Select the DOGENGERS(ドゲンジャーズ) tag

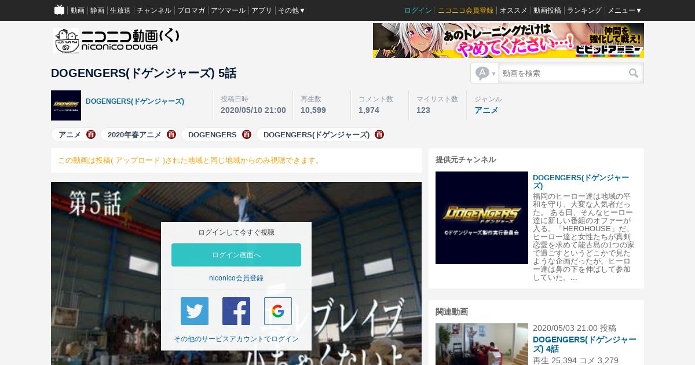point(316,134)
